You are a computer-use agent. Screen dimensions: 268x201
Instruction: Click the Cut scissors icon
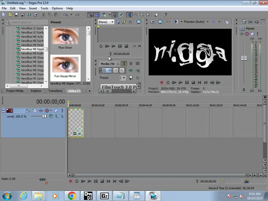pyautogui.click(x=44, y=15)
